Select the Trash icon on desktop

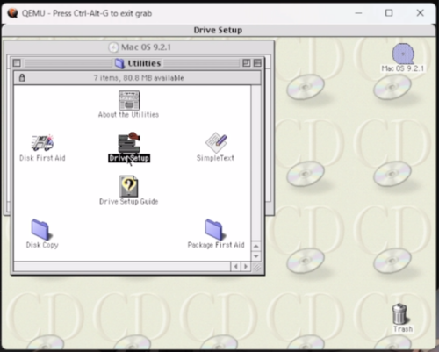point(400,313)
